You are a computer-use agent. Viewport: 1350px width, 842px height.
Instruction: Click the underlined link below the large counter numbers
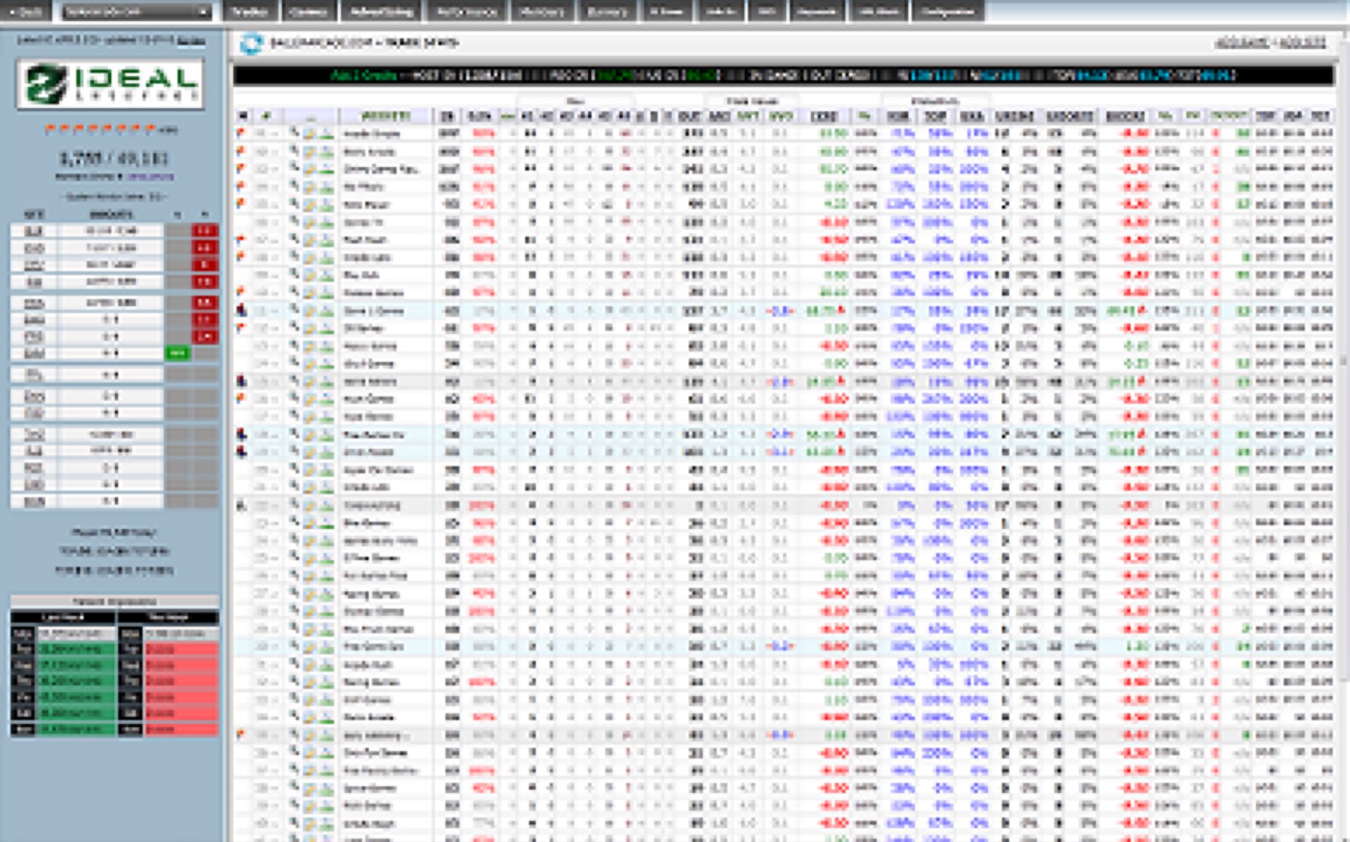150,177
